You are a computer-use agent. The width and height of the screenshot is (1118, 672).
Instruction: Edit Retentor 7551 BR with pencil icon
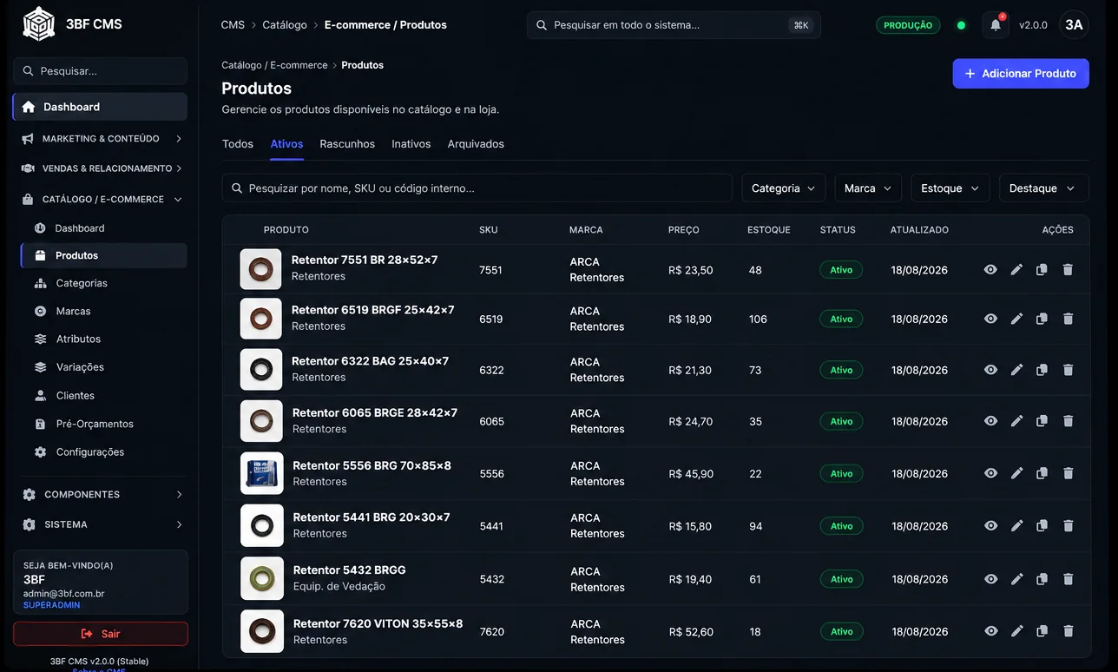[x=1016, y=270]
